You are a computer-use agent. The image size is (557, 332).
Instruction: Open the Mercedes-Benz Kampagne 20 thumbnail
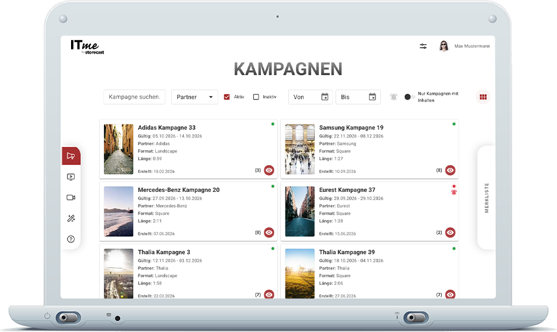coord(118,212)
